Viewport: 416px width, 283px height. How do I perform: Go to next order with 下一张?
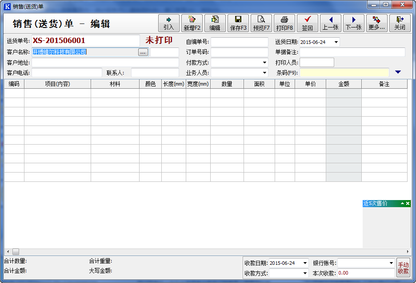[354, 23]
